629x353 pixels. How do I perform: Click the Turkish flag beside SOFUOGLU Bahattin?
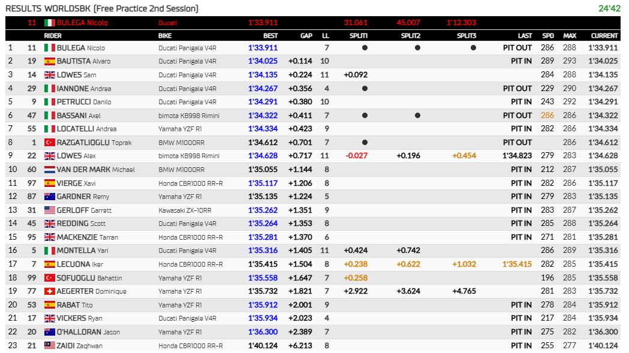click(49, 278)
